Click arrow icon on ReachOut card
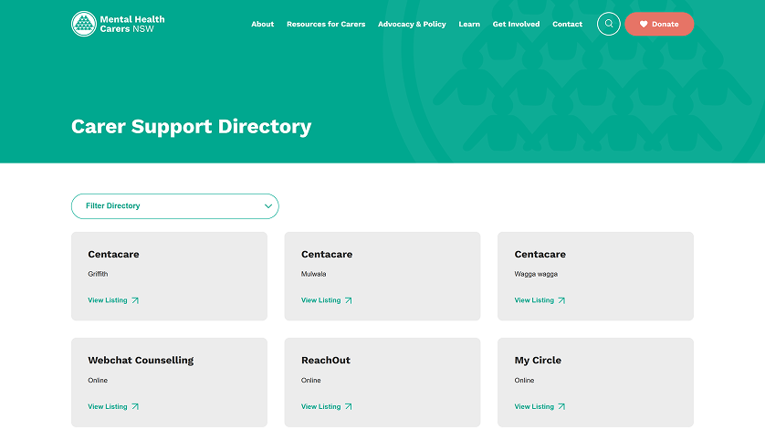 [349, 406]
